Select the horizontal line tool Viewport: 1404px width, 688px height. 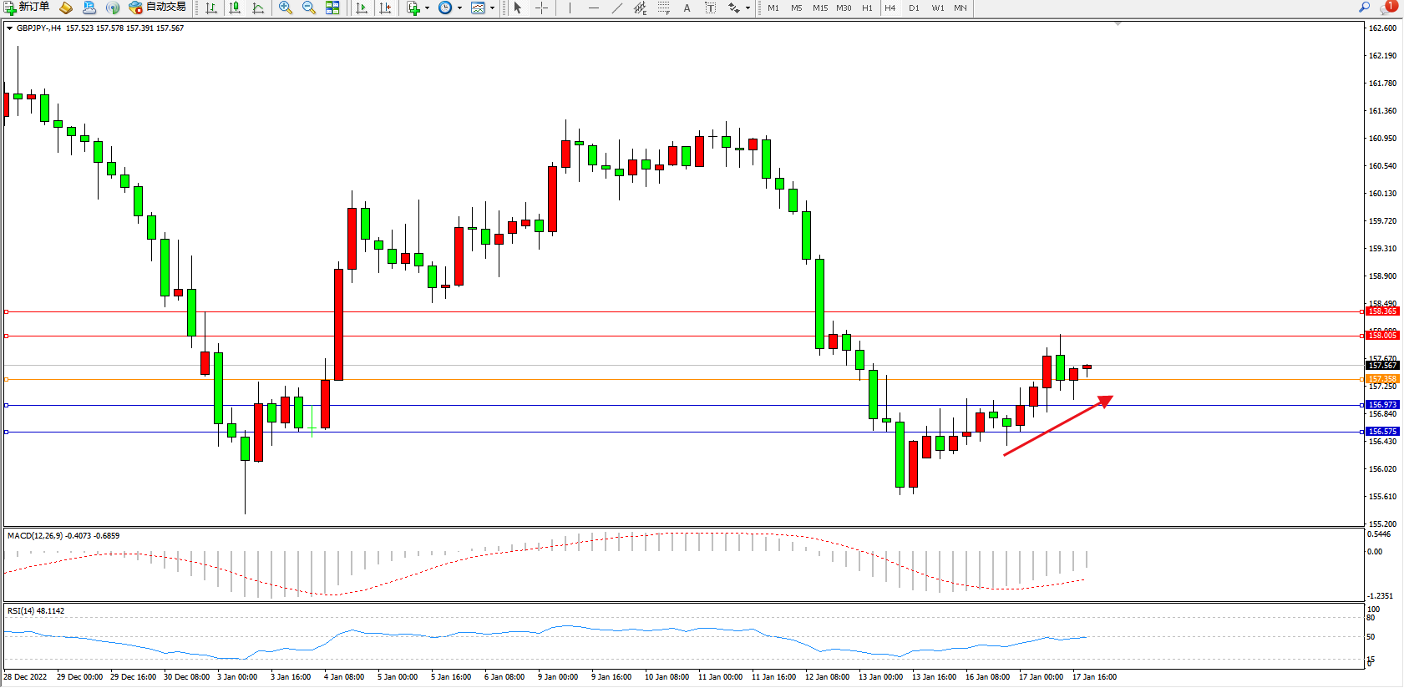pyautogui.click(x=593, y=8)
